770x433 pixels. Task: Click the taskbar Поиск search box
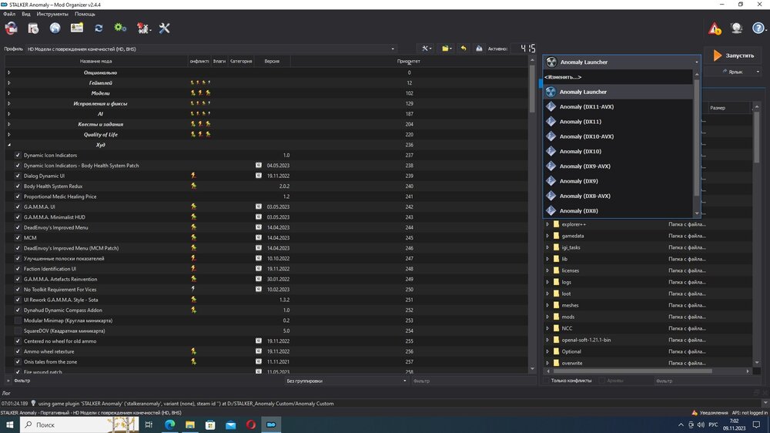[x=79, y=425]
